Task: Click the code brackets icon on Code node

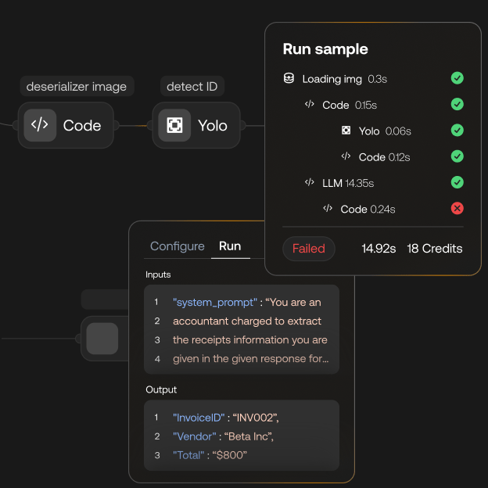Action: 40,125
